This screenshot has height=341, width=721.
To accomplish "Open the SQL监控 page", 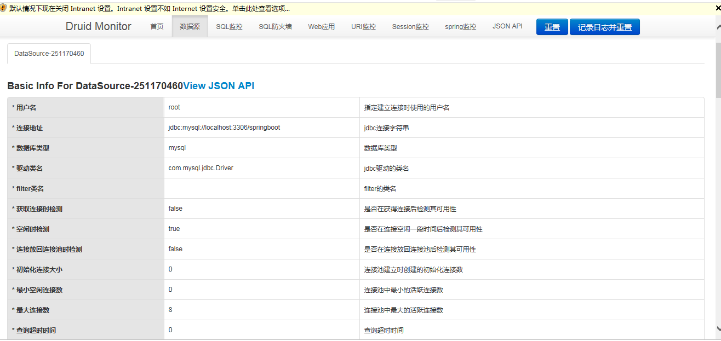I will tap(229, 26).
